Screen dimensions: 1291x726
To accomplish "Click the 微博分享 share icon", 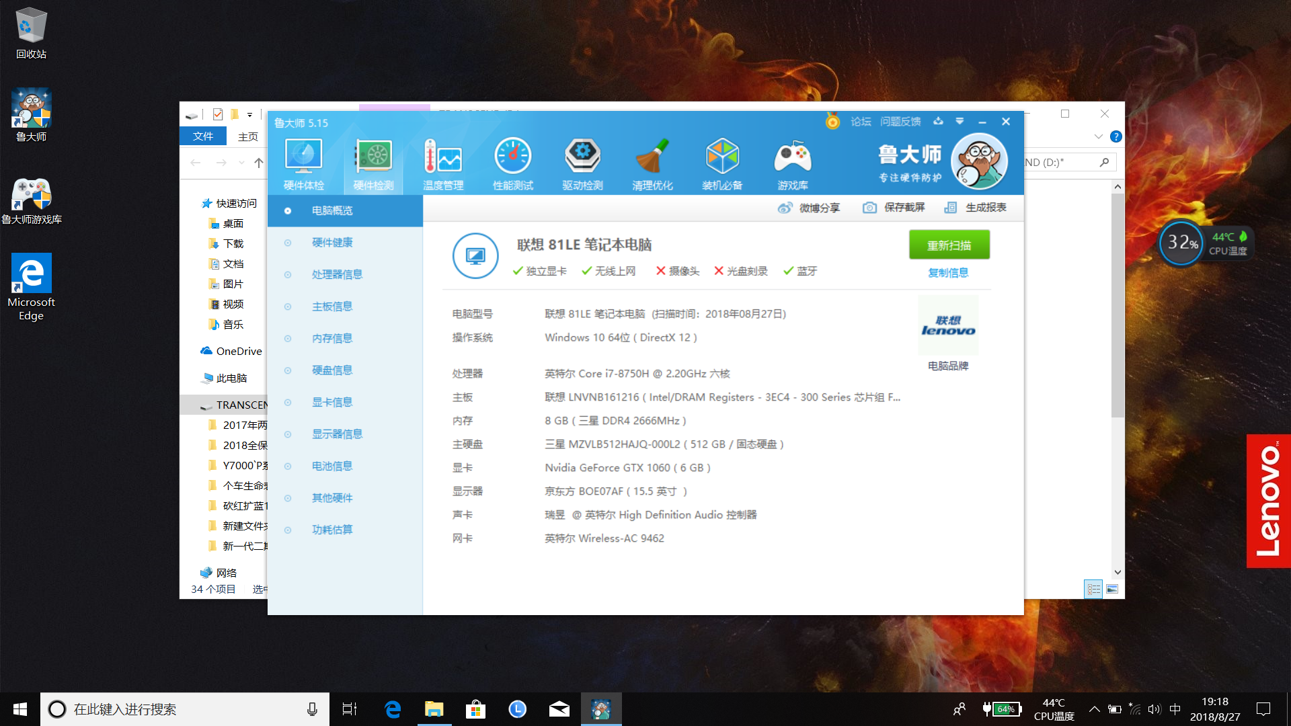I will click(x=785, y=208).
